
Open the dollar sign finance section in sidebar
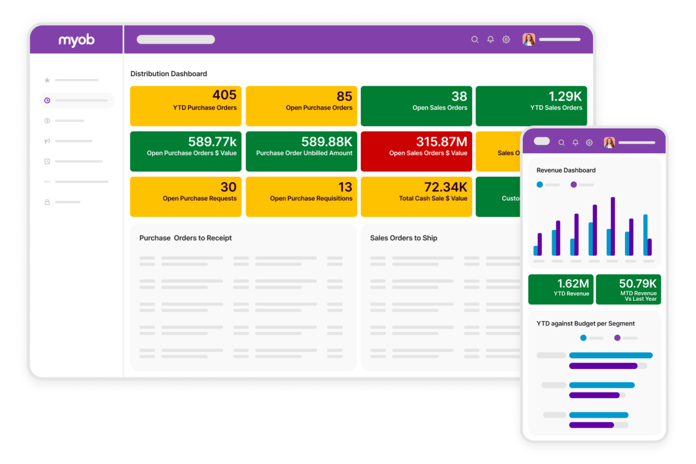[x=47, y=121]
